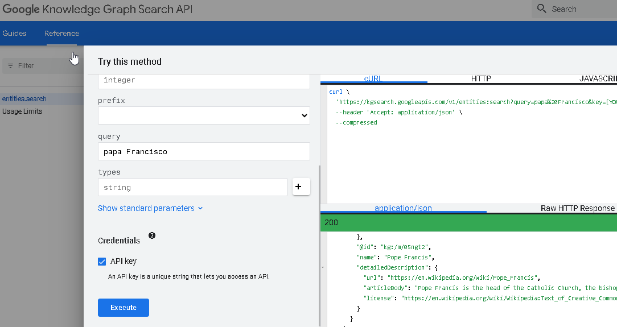This screenshot has width=617, height=327.
Task: Click the curl request URL line
Action: coord(476,102)
